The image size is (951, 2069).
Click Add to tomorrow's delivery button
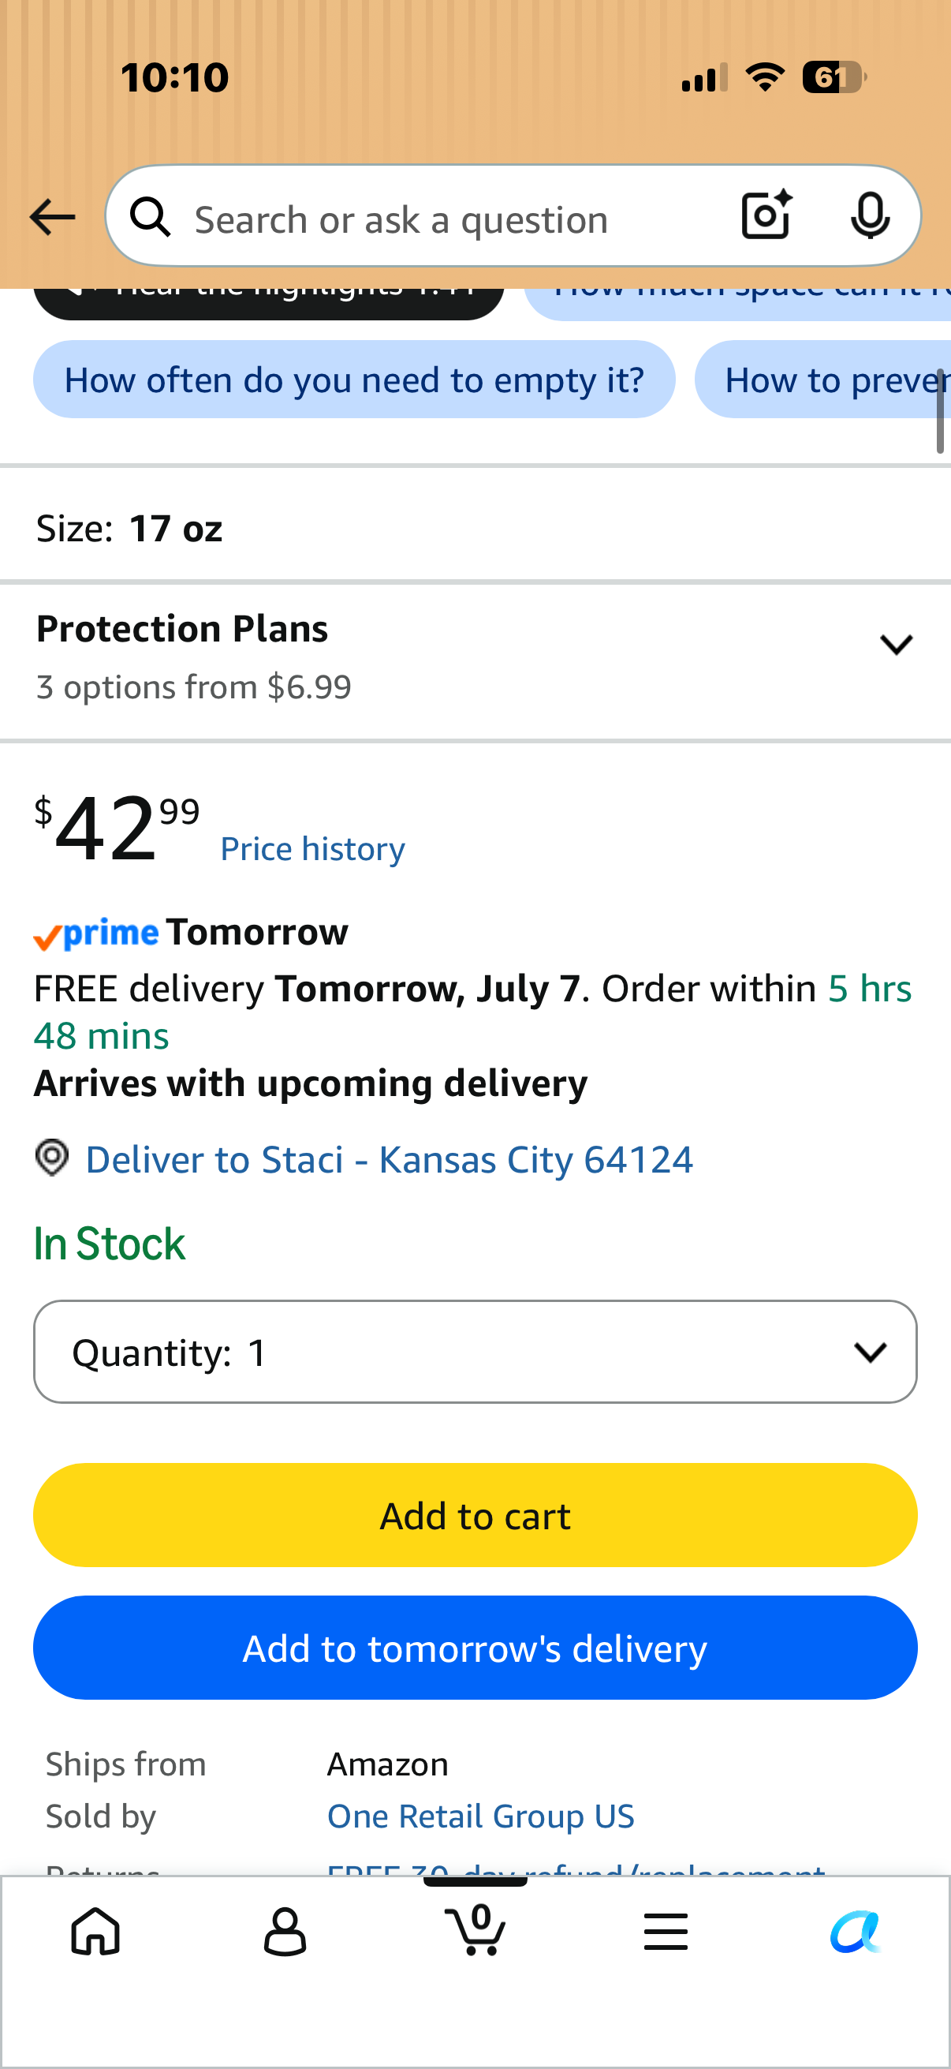pyautogui.click(x=475, y=1648)
